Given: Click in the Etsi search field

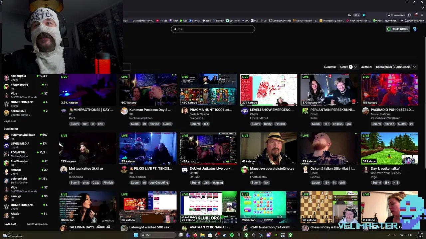Looking at the screenshot, I should pos(213,29).
